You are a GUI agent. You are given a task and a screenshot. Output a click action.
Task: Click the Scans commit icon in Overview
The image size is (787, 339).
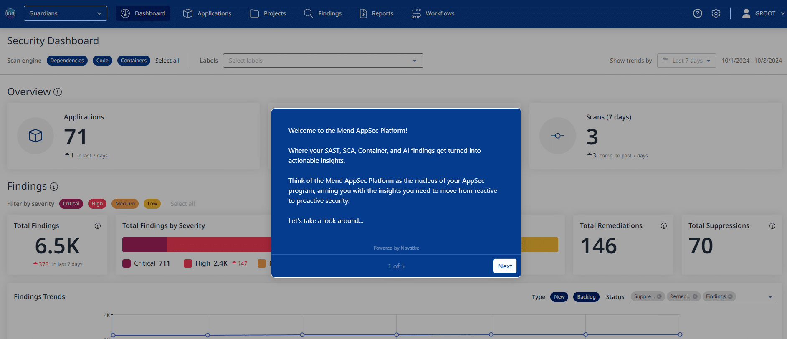coord(558,136)
